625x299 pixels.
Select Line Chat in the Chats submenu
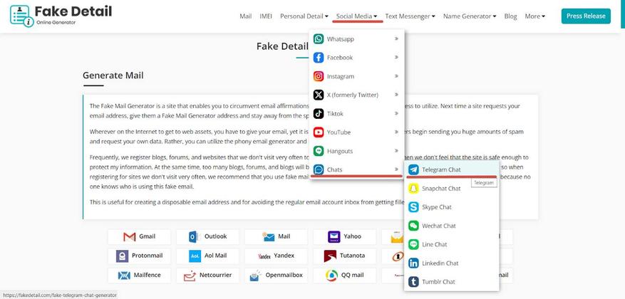pos(434,244)
